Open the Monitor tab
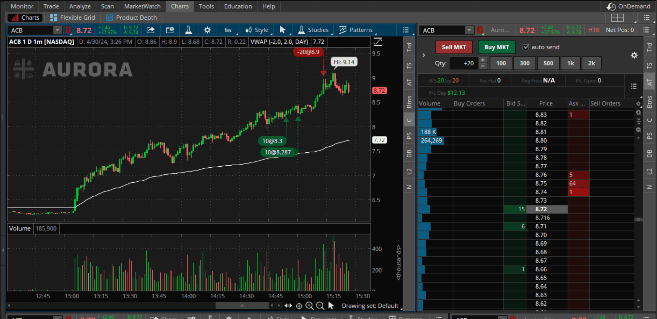Screen dimensions: 657x319 22,6
